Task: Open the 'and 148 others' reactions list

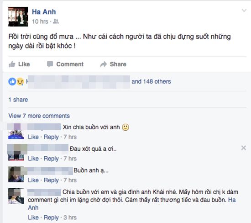Action: (x=151, y=81)
